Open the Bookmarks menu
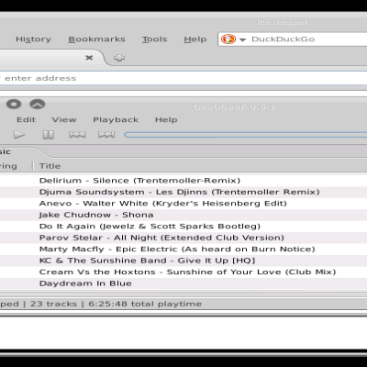Viewport: 367px width, 367px height. (96, 39)
